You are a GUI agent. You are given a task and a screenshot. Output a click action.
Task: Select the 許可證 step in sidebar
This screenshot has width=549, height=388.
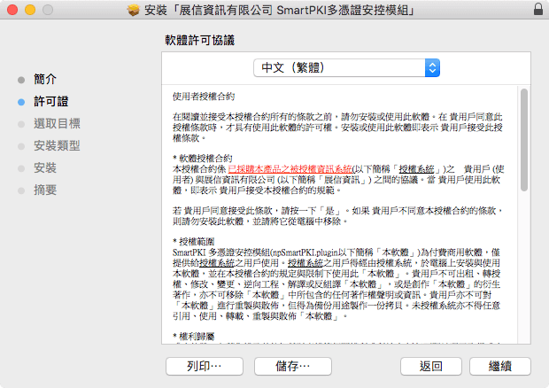click(51, 102)
